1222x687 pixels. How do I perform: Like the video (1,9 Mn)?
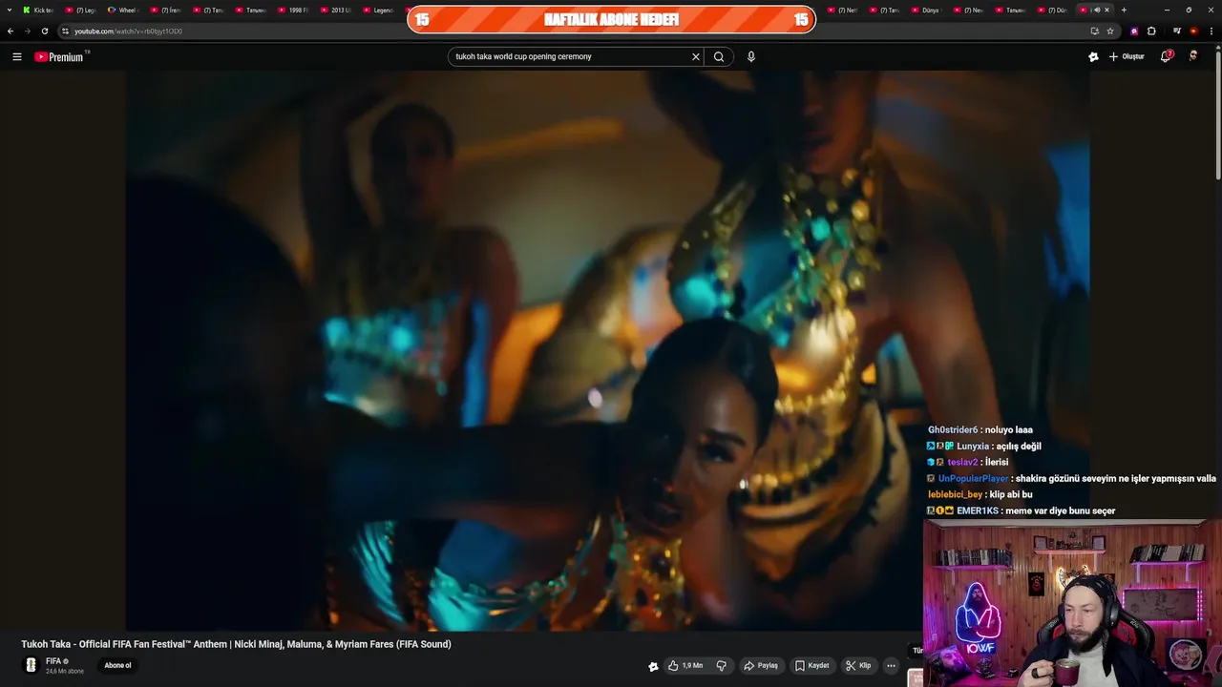point(685,665)
